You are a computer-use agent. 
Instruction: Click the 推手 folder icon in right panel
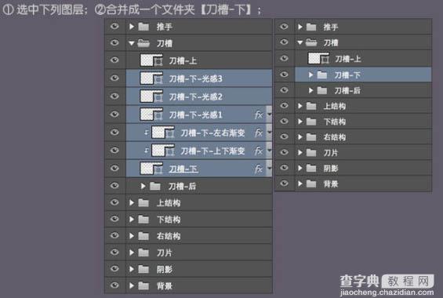[x=311, y=27]
